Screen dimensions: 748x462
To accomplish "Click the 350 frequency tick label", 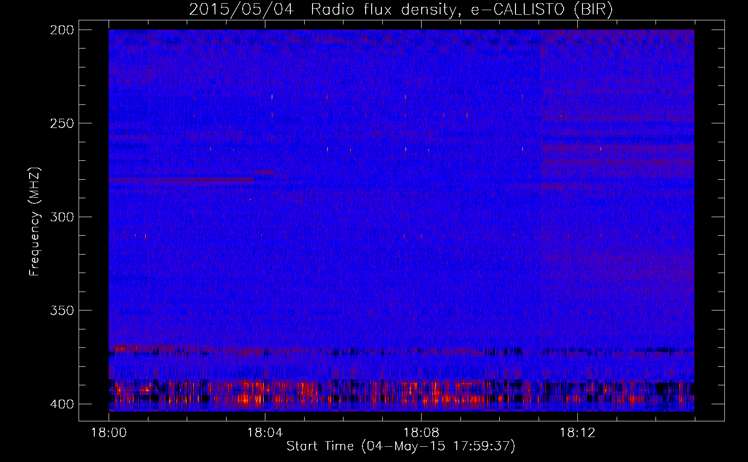I will pos(62,310).
